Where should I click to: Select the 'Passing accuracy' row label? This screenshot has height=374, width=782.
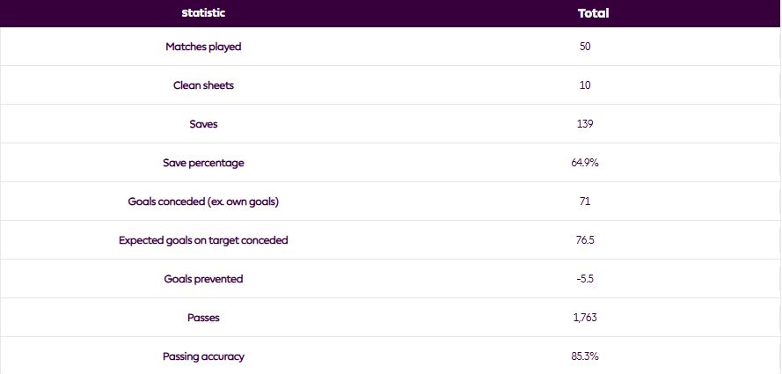coord(203,356)
